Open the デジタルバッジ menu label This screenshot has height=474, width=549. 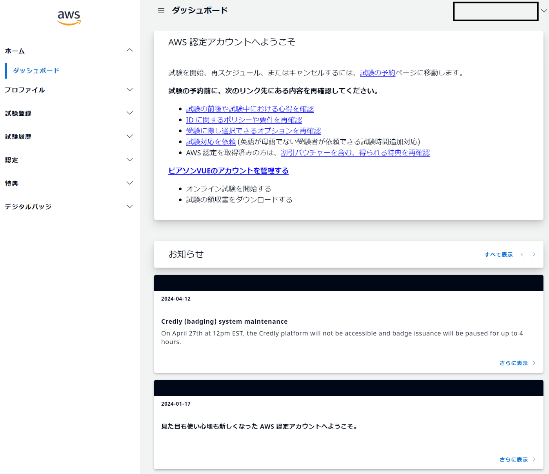28,207
